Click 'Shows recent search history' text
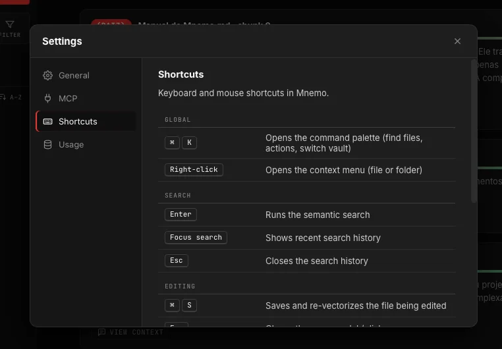 323,238
